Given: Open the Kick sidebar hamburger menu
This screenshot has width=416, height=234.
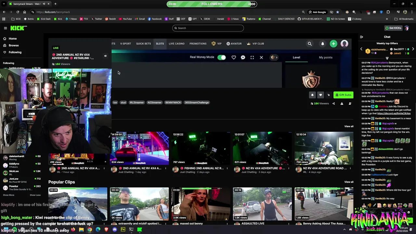Looking at the screenshot, I should 5,28.
